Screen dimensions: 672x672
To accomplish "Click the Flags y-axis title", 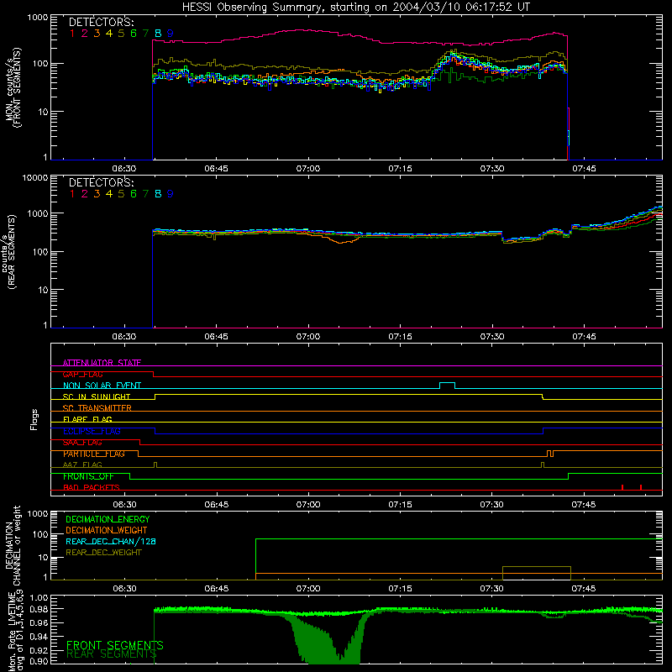I will [x=34, y=419].
